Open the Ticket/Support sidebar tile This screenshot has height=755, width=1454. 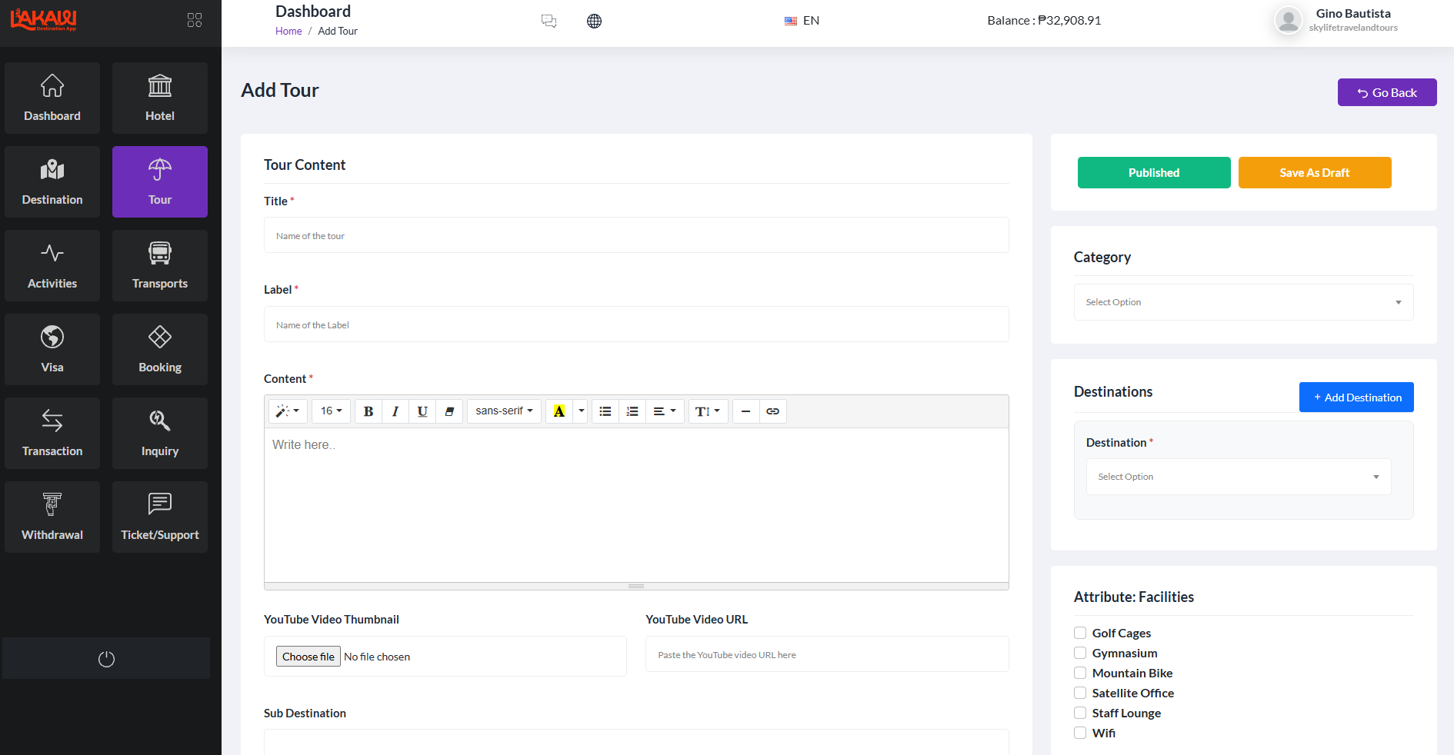tap(160, 517)
